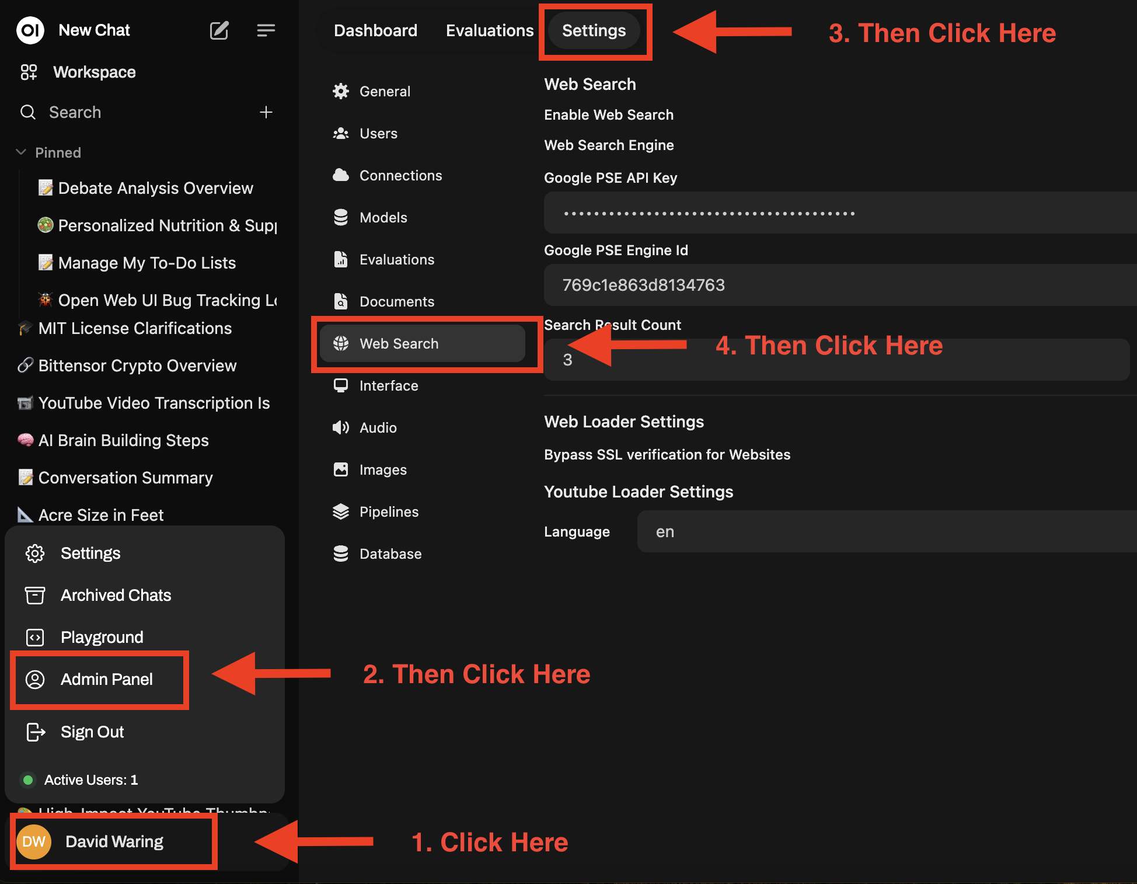Click the Open WebUI logo icon
Image resolution: width=1137 pixels, height=884 pixels.
(30, 30)
